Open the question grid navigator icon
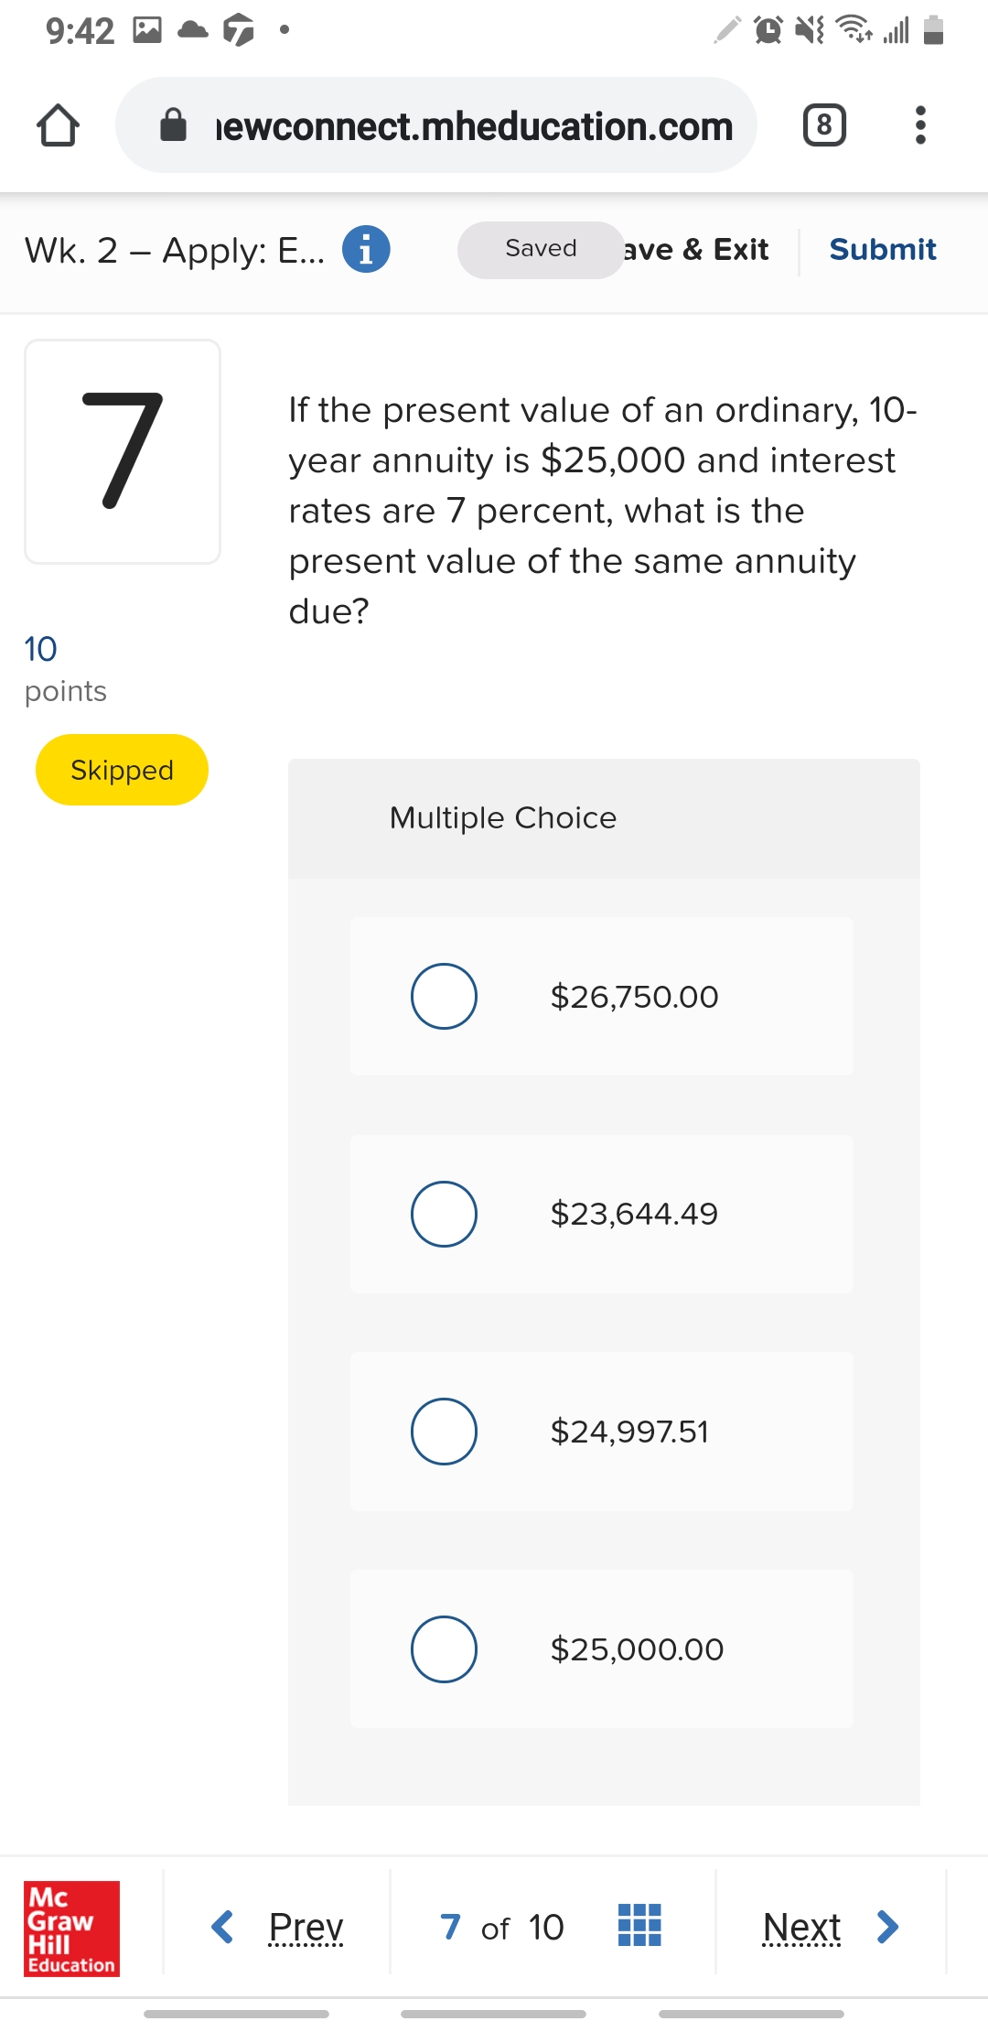The image size is (988, 2032). pos(639,1925)
